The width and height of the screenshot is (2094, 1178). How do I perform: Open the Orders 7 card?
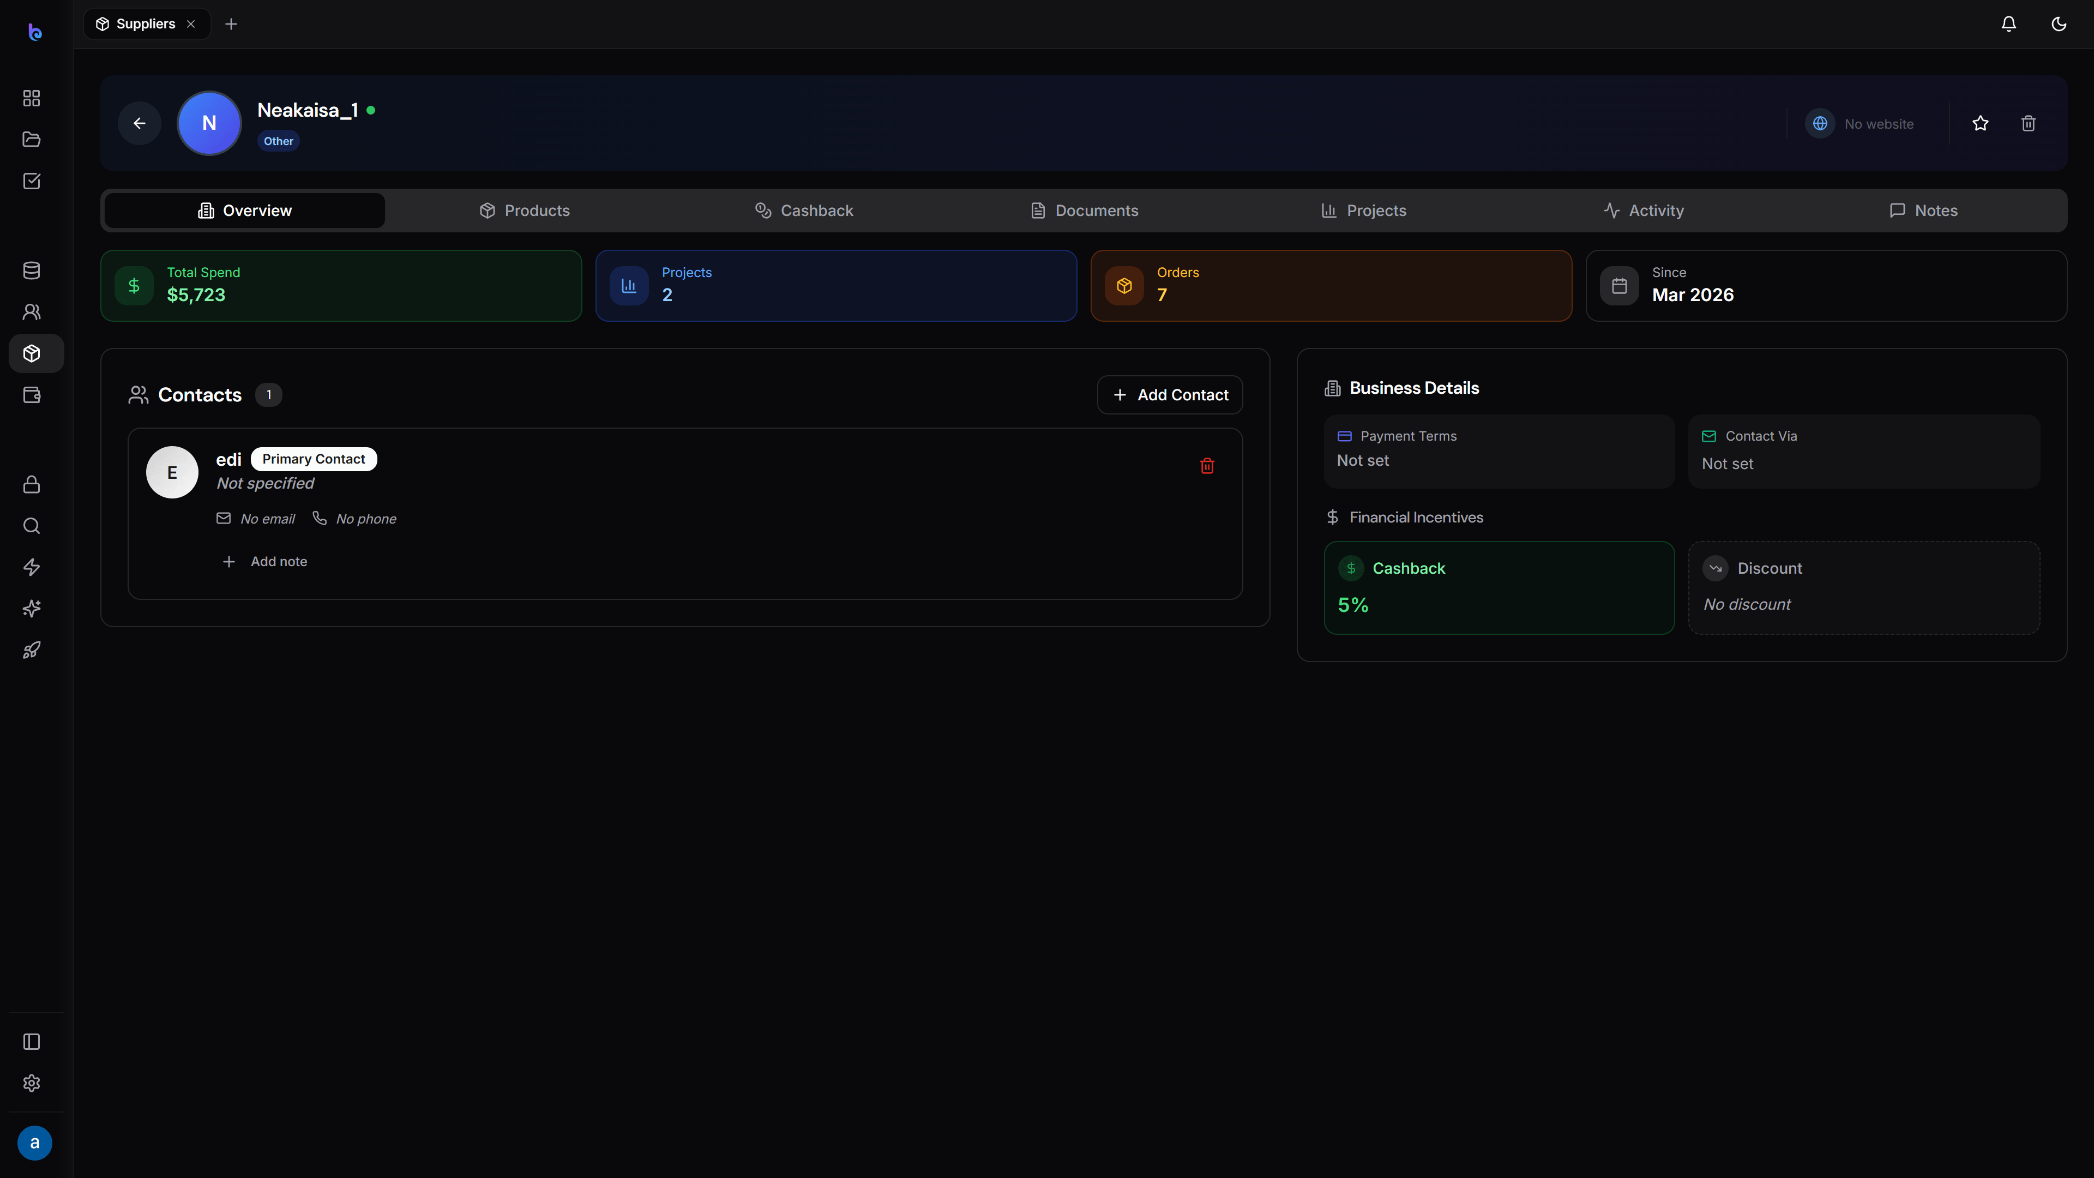coord(1332,285)
